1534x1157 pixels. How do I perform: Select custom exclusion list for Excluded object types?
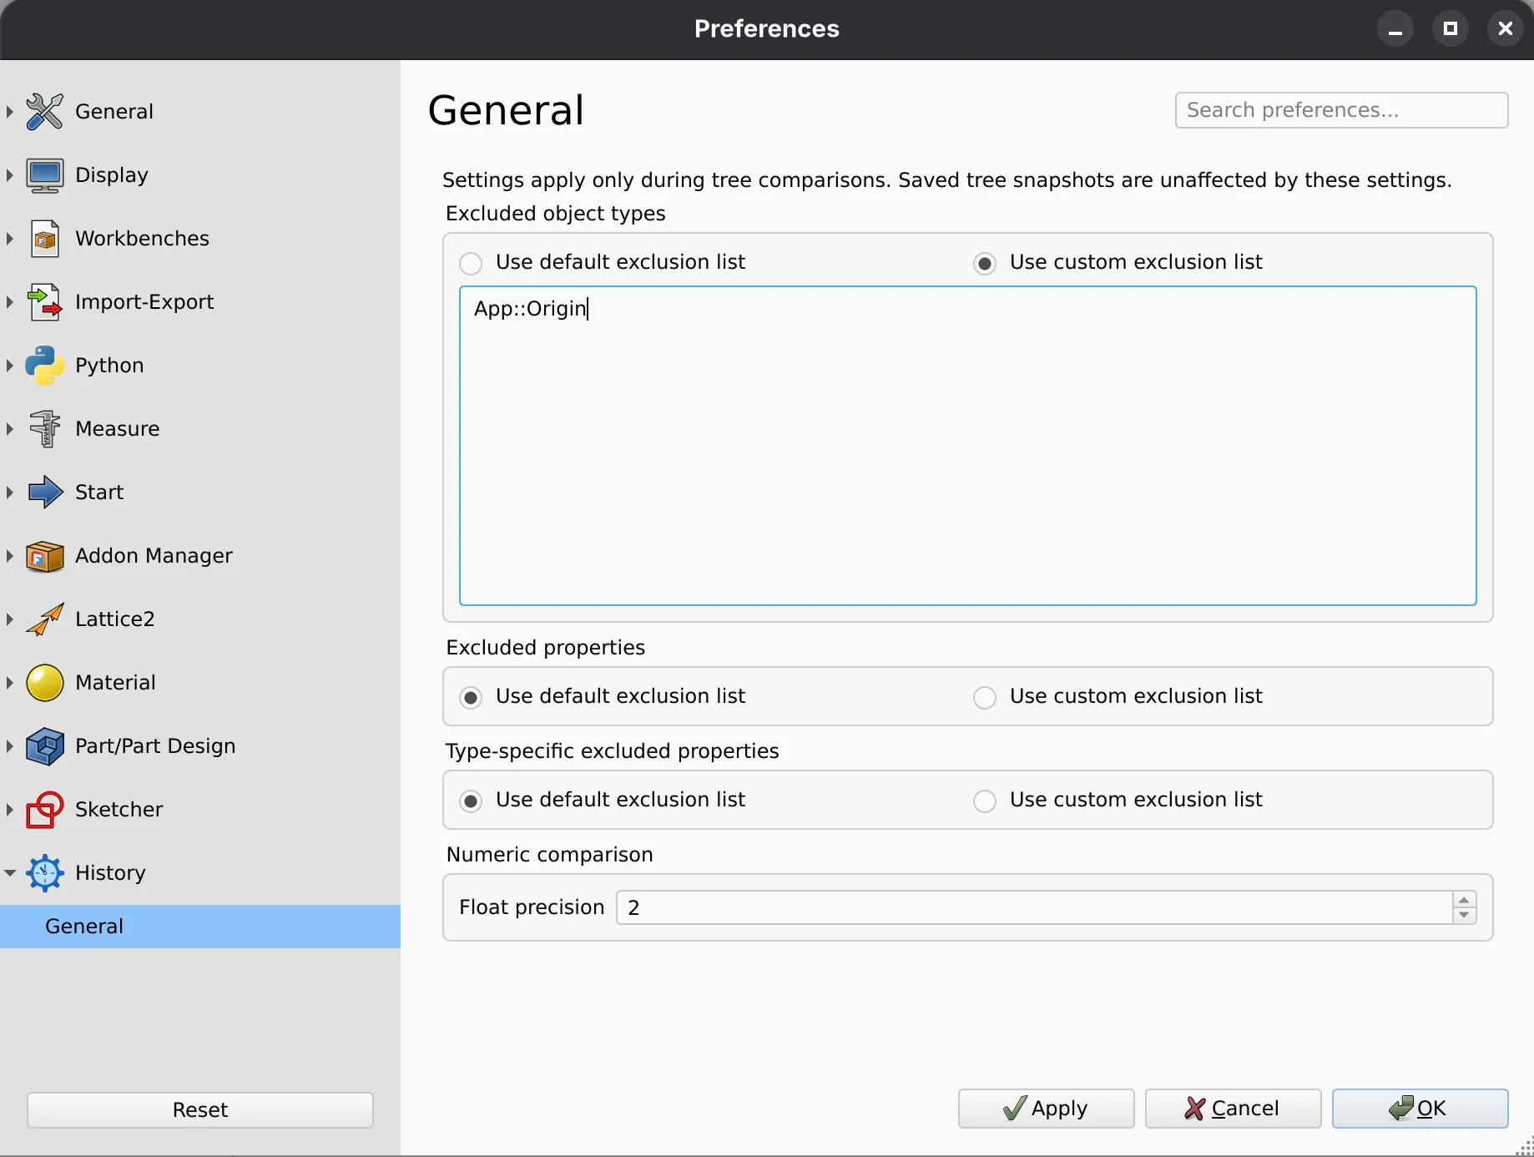pos(985,264)
